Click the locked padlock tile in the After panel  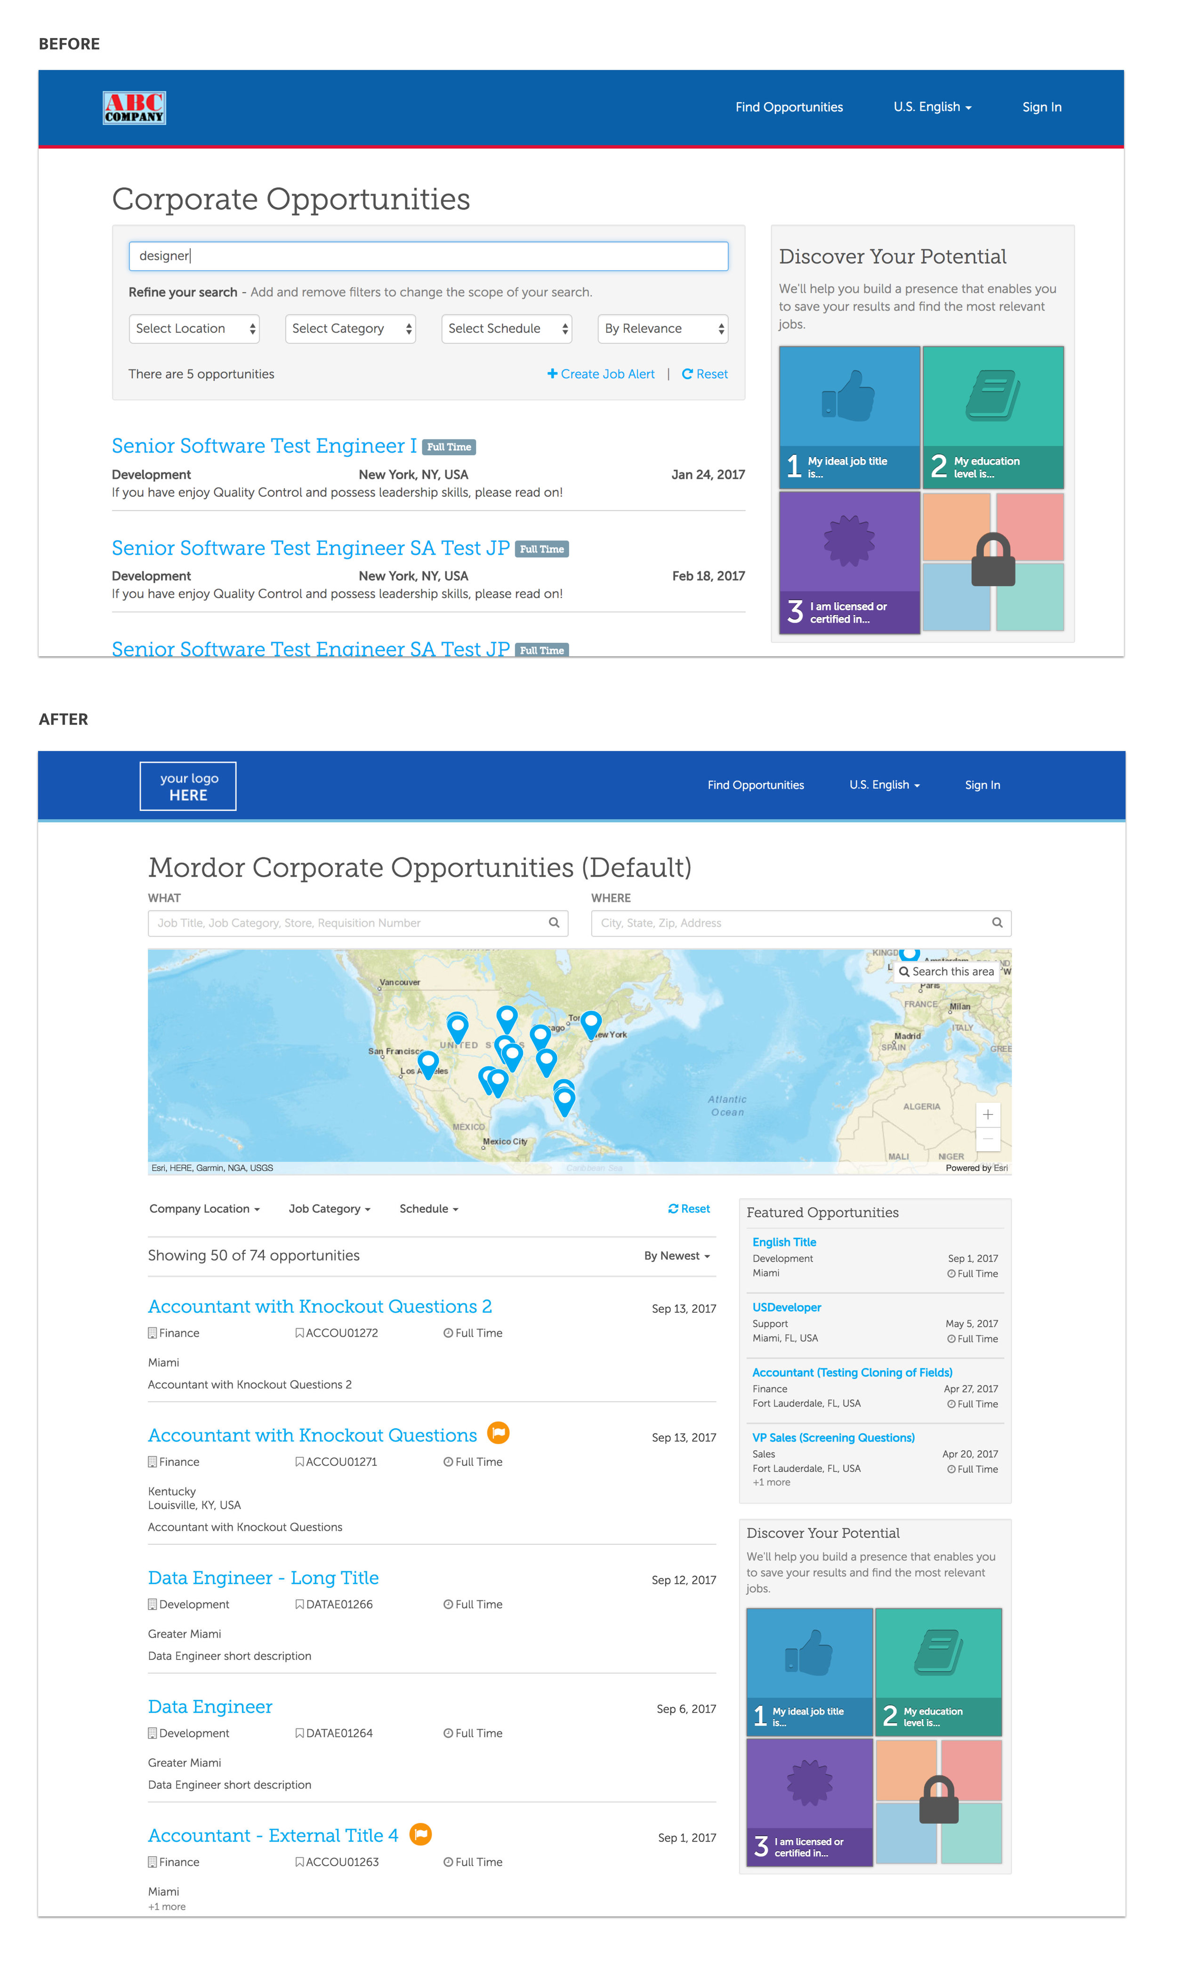939,1801
